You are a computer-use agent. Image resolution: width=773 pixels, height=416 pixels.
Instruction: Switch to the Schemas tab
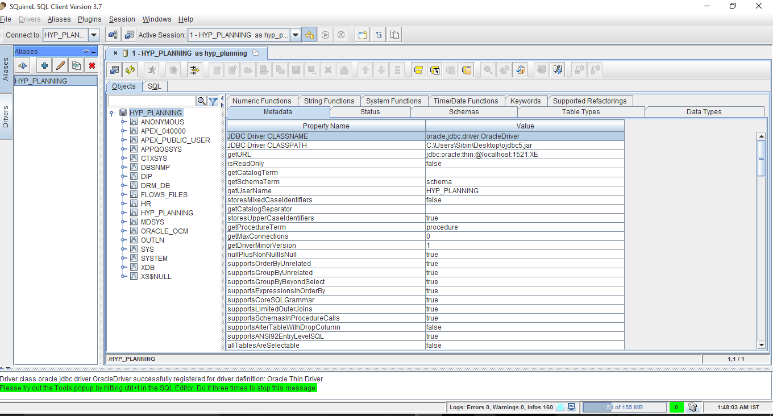click(x=464, y=112)
